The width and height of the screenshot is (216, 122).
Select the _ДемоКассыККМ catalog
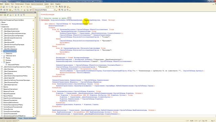tap(9, 42)
